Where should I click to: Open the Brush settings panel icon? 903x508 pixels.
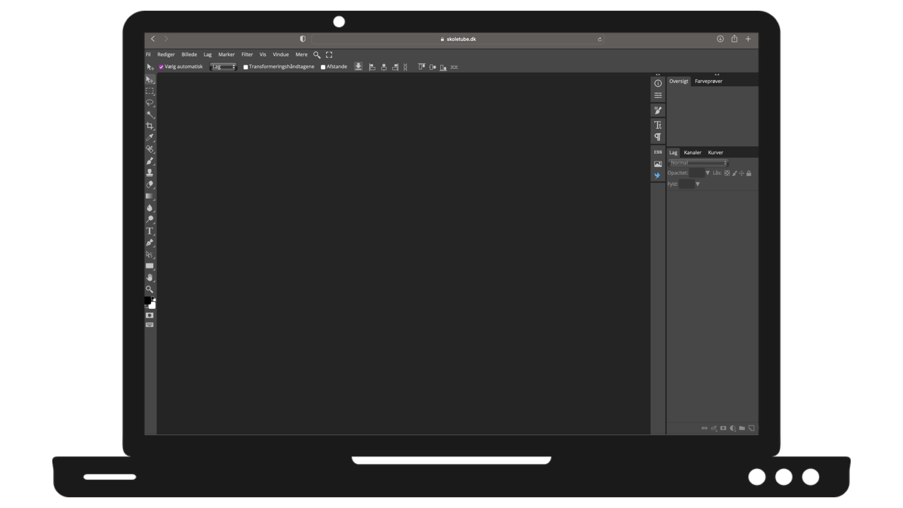[x=658, y=110]
